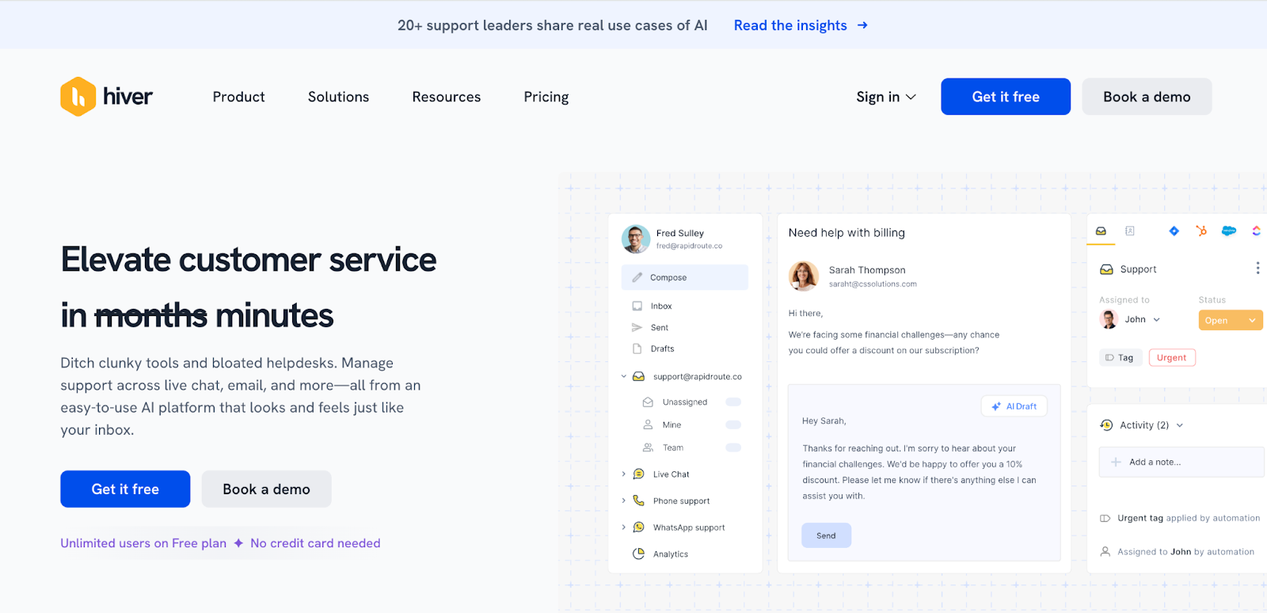This screenshot has width=1267, height=613.
Task: Click Fred Sulley's profile photo
Action: coord(636,239)
